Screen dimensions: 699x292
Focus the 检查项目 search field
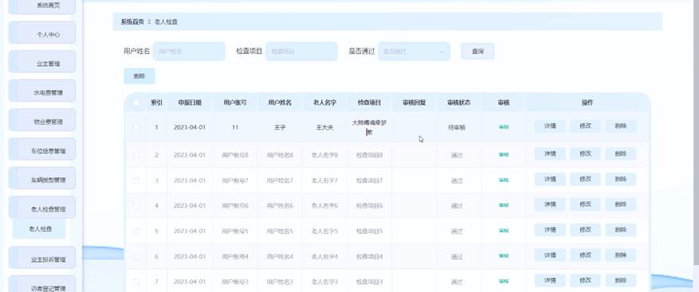(301, 51)
